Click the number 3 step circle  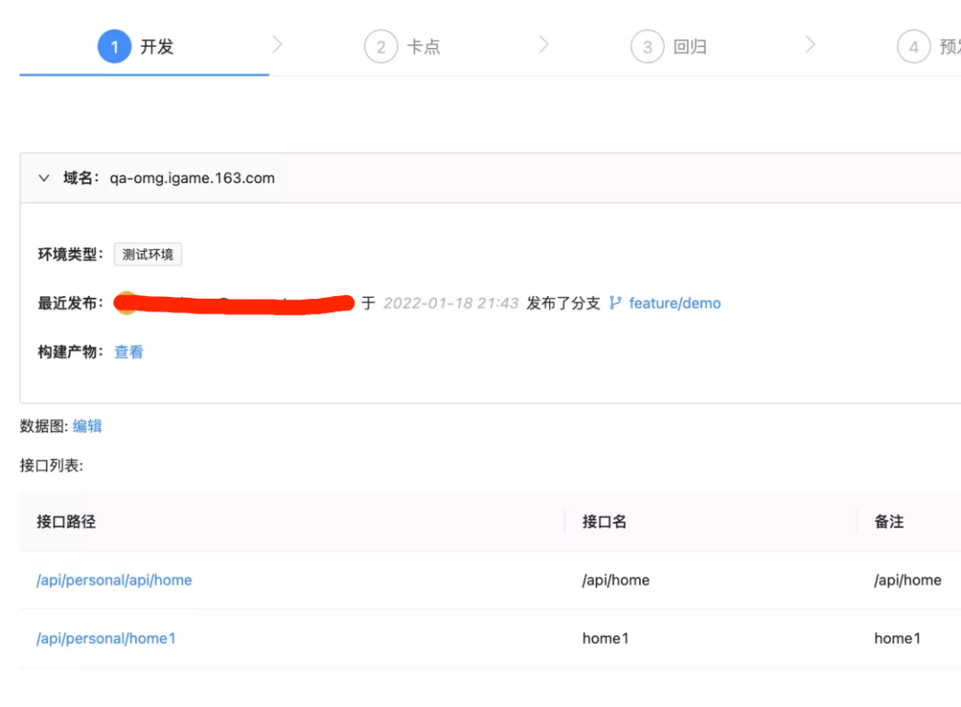647,46
